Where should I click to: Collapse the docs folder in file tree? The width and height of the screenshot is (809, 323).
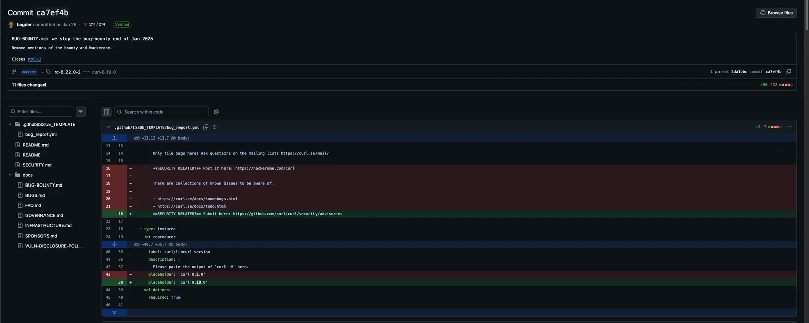pos(10,175)
